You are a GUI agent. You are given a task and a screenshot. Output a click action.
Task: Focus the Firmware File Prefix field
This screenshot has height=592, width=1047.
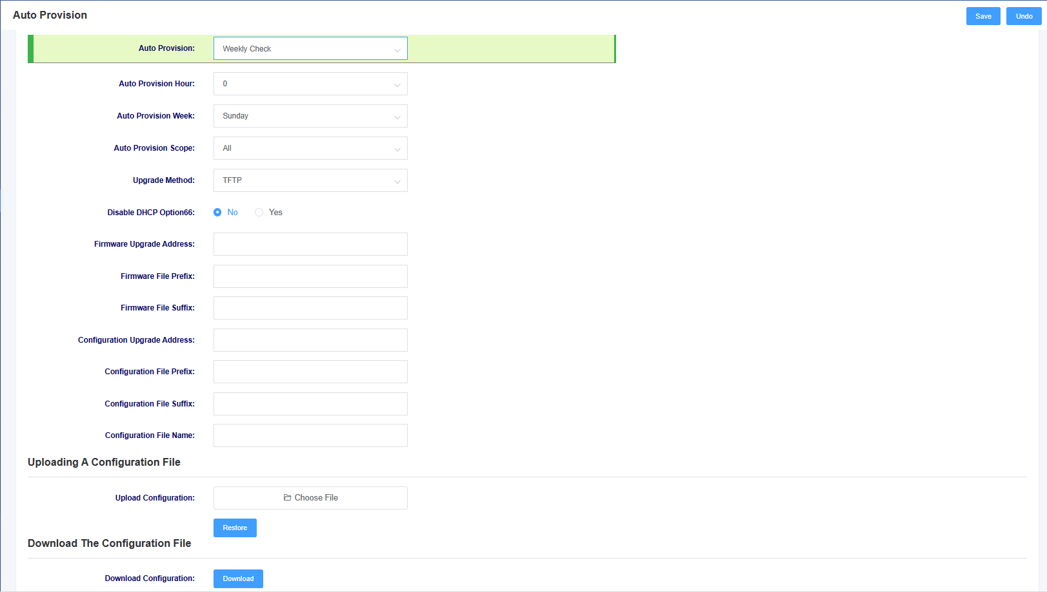coord(310,276)
